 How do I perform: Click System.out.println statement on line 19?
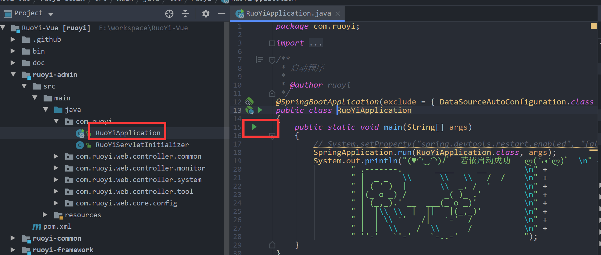coord(356,161)
